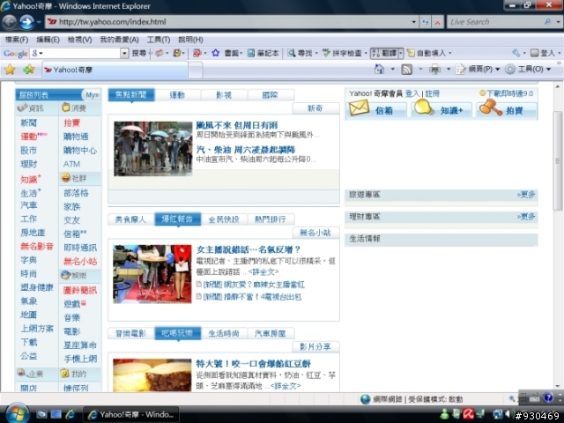This screenshot has width=564, height=423.
Task: Click the Yahoo!奇摩 browser tab
Action: (x=115, y=70)
